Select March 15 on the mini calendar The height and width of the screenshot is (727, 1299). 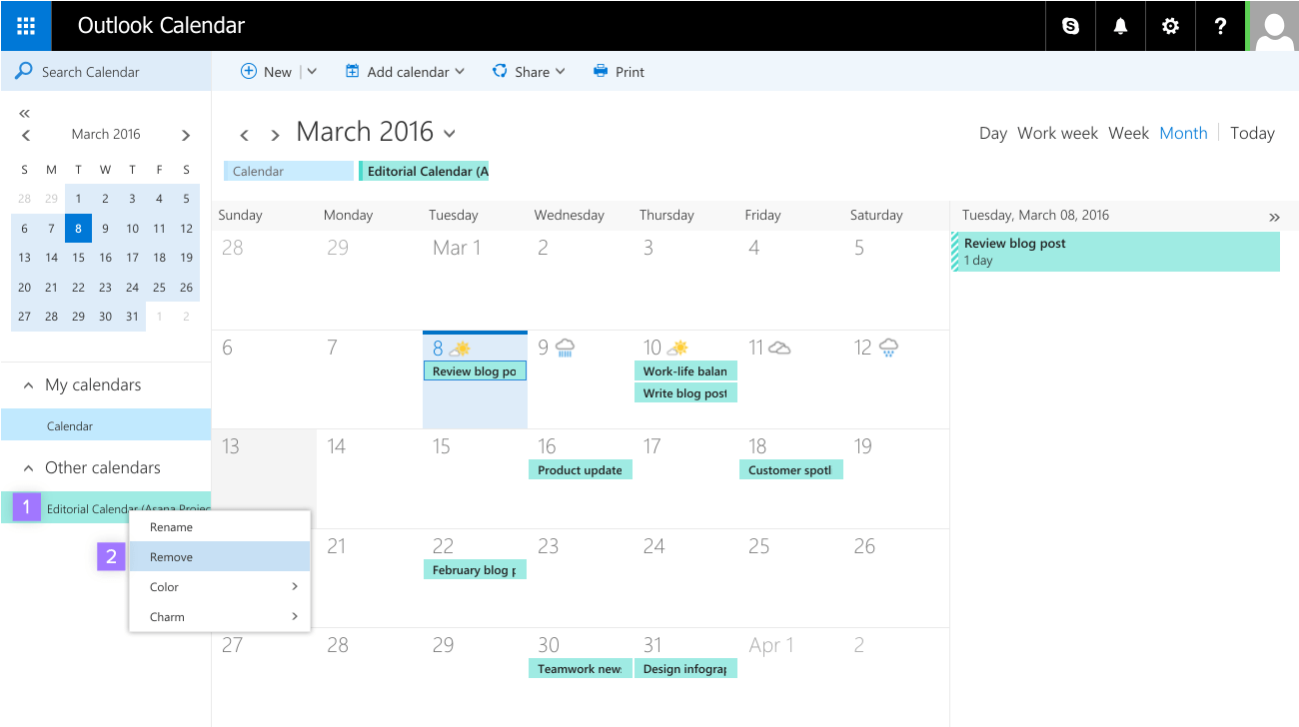click(x=78, y=257)
